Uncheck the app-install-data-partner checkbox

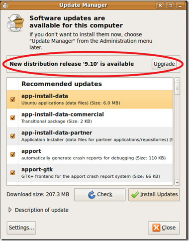[13, 136]
